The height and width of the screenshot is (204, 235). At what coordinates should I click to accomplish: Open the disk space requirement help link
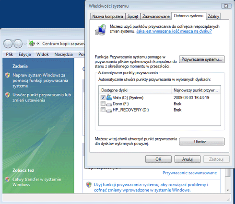tap(174, 31)
